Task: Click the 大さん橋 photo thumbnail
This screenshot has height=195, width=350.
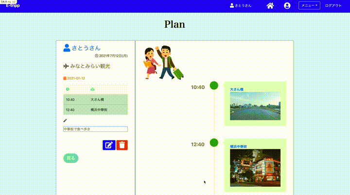Action: click(x=255, y=106)
